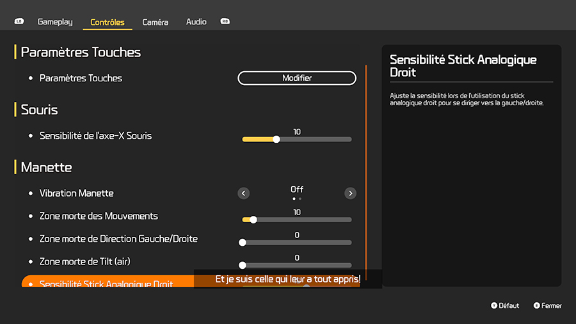Click left arrow for Vibration Manette
The height and width of the screenshot is (324, 576).
click(243, 193)
